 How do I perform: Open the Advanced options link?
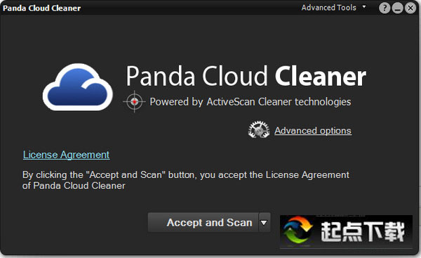pos(313,131)
